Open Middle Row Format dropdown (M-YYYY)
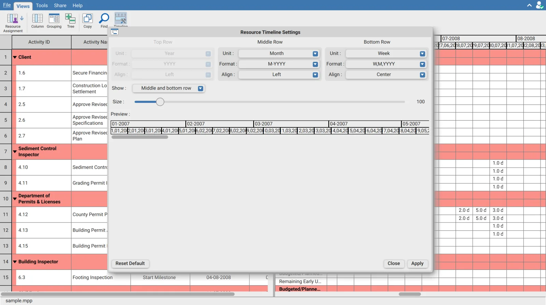The image size is (546, 305). 279,64
